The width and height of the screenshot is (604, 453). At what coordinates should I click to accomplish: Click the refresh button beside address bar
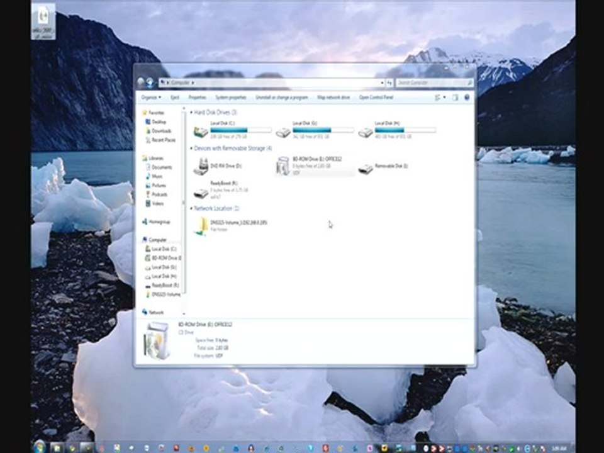pyautogui.click(x=389, y=82)
